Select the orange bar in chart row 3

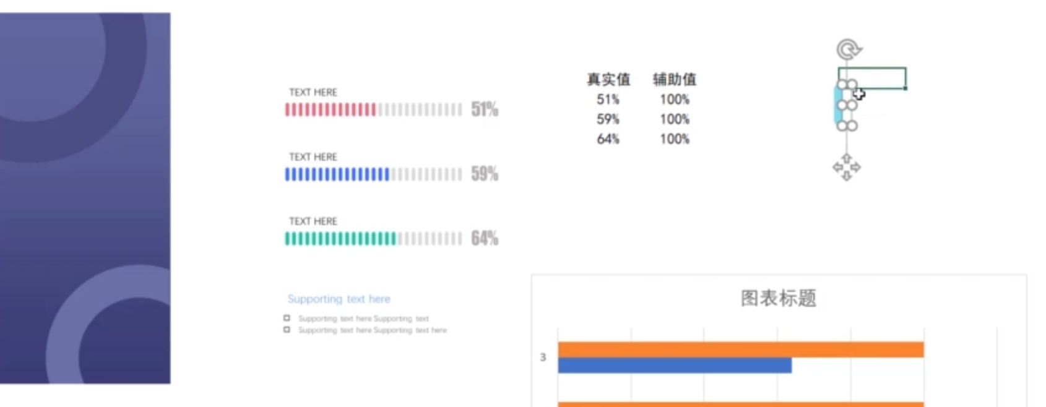point(740,349)
